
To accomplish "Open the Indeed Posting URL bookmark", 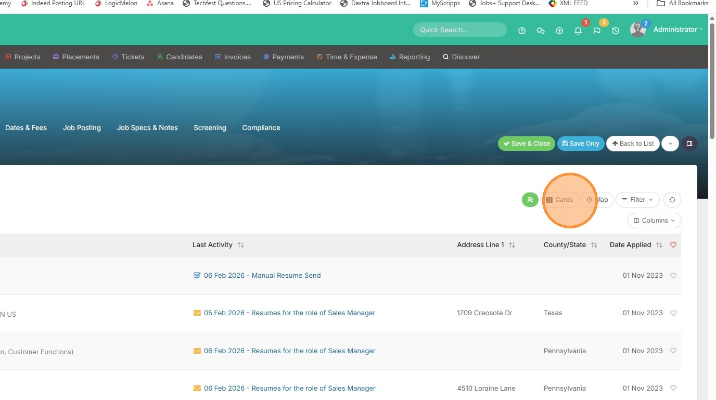I will [x=53, y=3].
